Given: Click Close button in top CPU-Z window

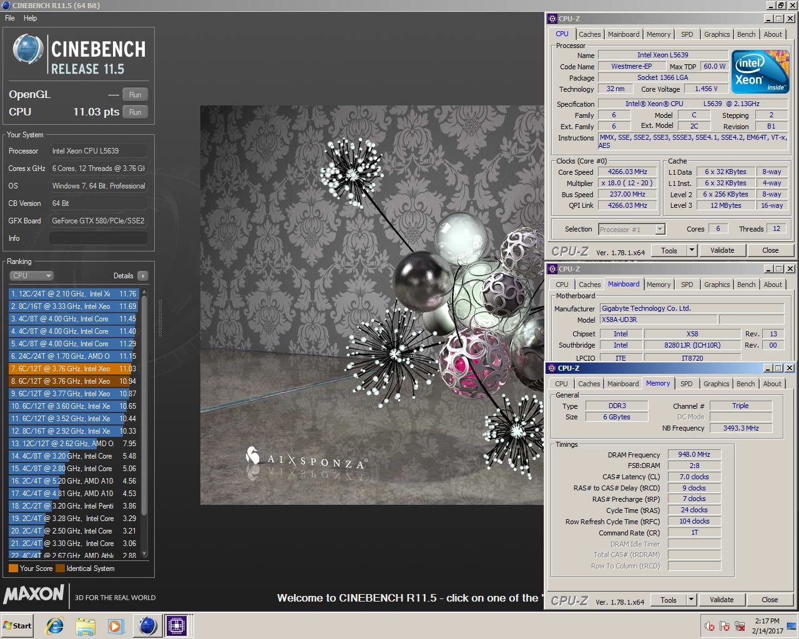Looking at the screenshot, I should (x=770, y=250).
